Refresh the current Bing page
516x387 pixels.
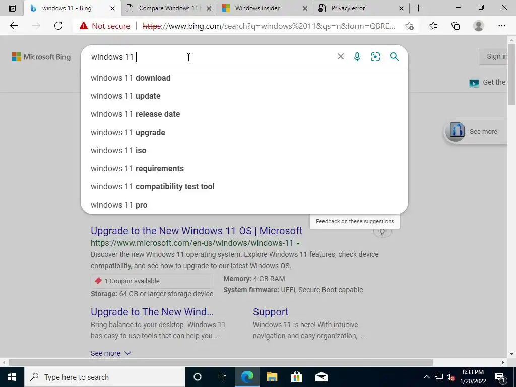(58, 26)
